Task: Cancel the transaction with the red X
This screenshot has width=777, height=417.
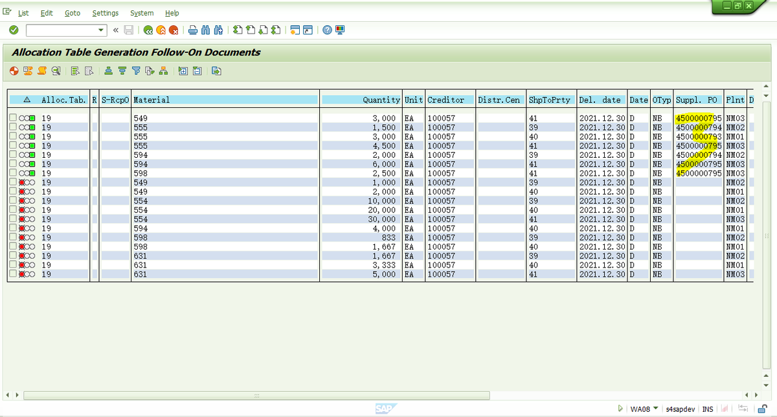Action: click(175, 29)
